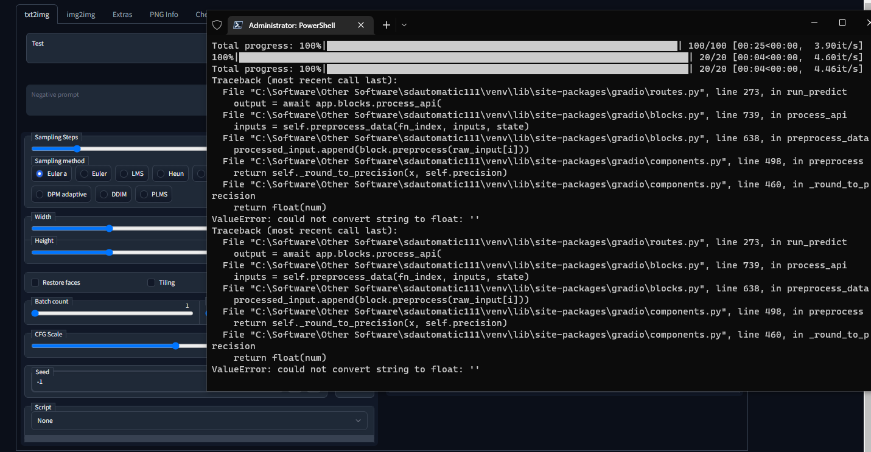Select the DPM adaptive sampling method

click(x=61, y=194)
